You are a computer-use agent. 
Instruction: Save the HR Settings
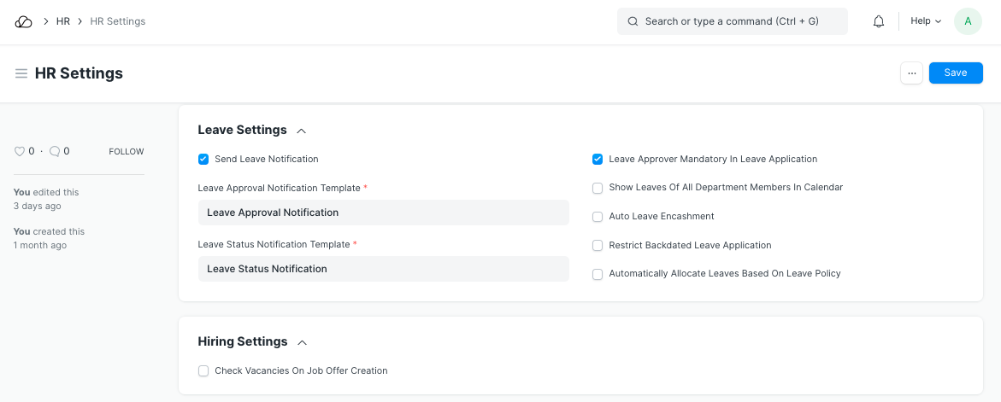[x=955, y=73]
